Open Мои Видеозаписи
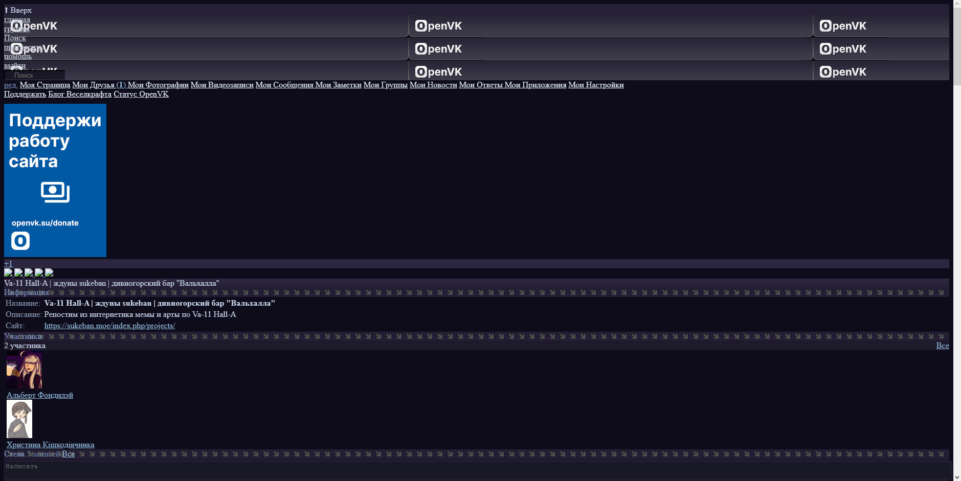Viewport: 961px width, 481px height. [x=222, y=85]
